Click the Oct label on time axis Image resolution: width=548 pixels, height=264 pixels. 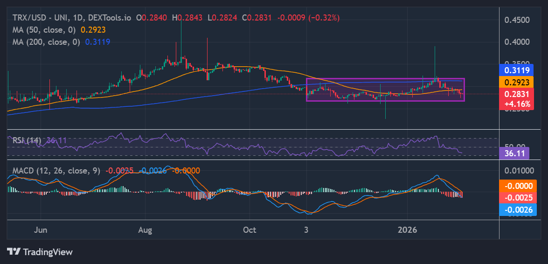pyautogui.click(x=250, y=230)
